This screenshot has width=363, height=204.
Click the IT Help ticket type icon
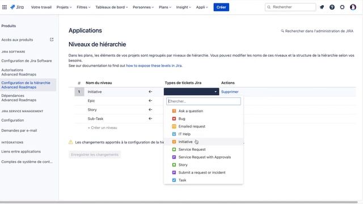click(174, 134)
